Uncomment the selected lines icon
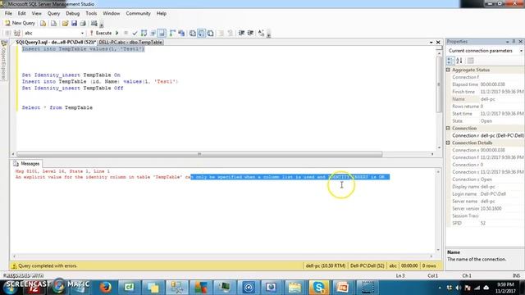Screen dimensions: 525x295 (x=230, y=33)
